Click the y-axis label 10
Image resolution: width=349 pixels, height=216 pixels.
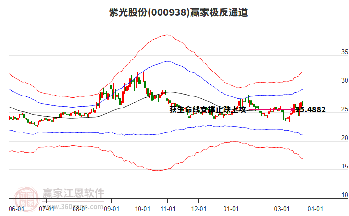pyautogui.click(x=345, y=195)
